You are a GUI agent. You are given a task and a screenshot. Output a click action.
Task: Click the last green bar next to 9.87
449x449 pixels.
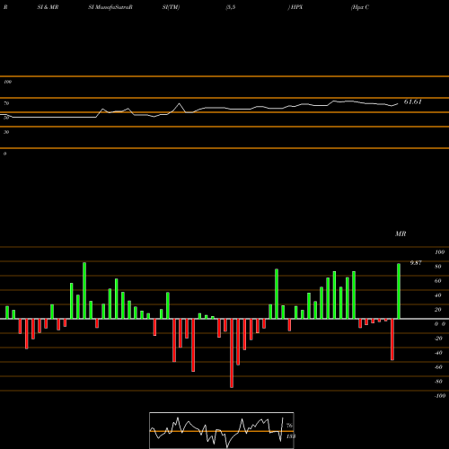(399, 291)
